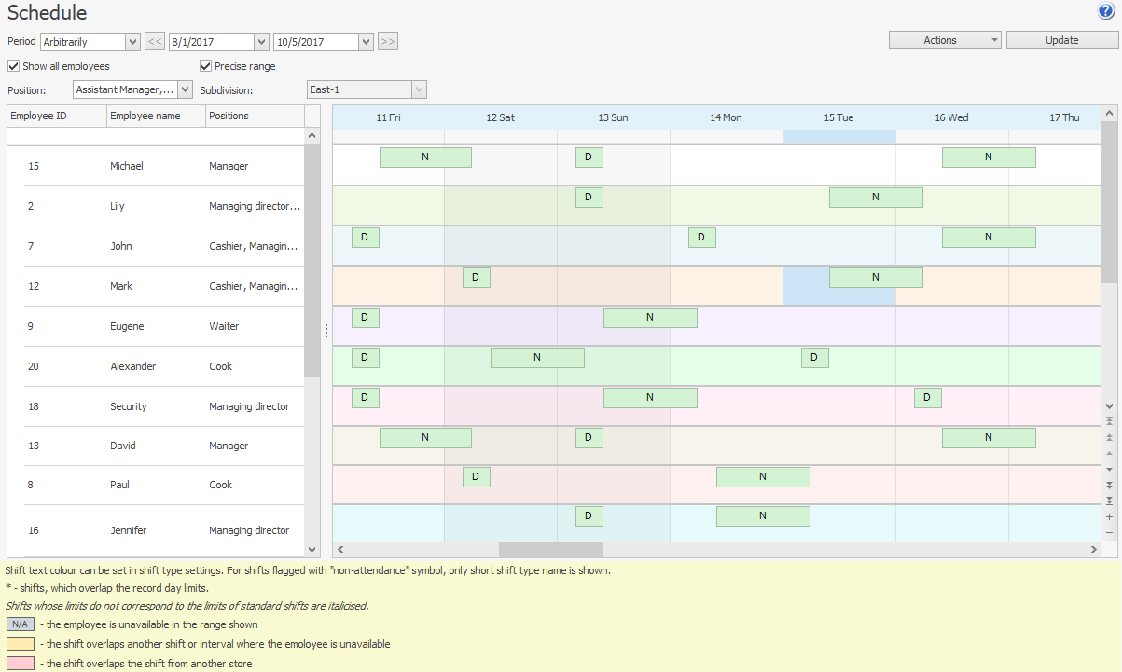Screen dimensions: 1122x672
Task: Open the Period dropdown set to Arbitrarily
Action: click(x=132, y=42)
